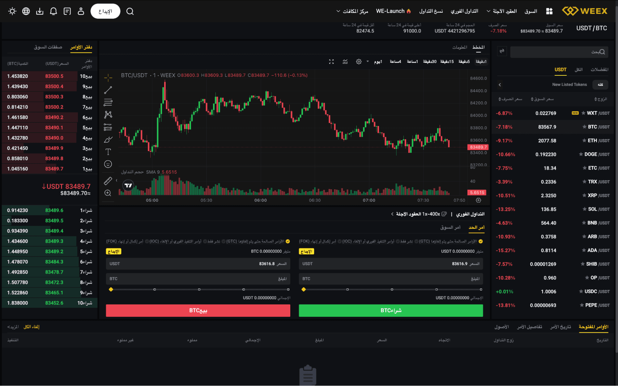Expand the chart timeframe dropdown arrow
Image resolution: width=618 pixels, height=386 pixels.
pyautogui.click(x=368, y=61)
